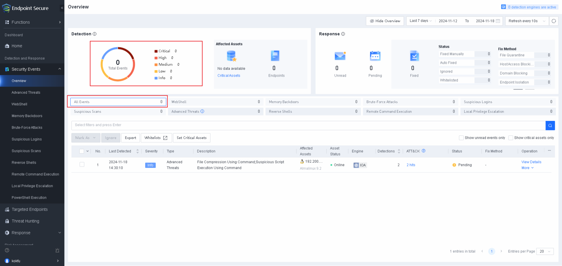Viewport: 562px width, 266px height.
Task: Select Brute-Force Attacks in the sidebar
Action: click(27, 128)
